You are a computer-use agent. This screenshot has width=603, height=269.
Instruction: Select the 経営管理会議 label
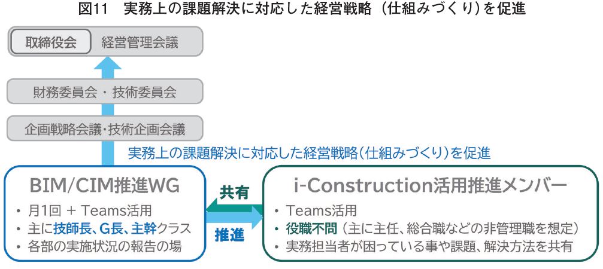tap(140, 42)
